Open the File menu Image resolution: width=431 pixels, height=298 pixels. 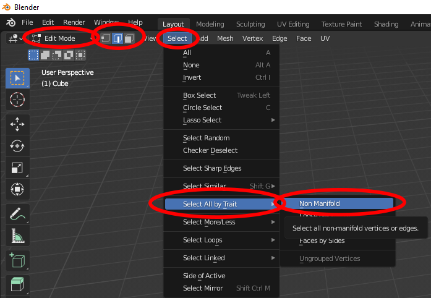(x=27, y=22)
